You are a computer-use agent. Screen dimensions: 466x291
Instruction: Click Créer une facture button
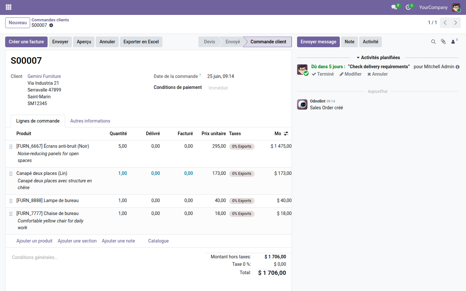26,42
